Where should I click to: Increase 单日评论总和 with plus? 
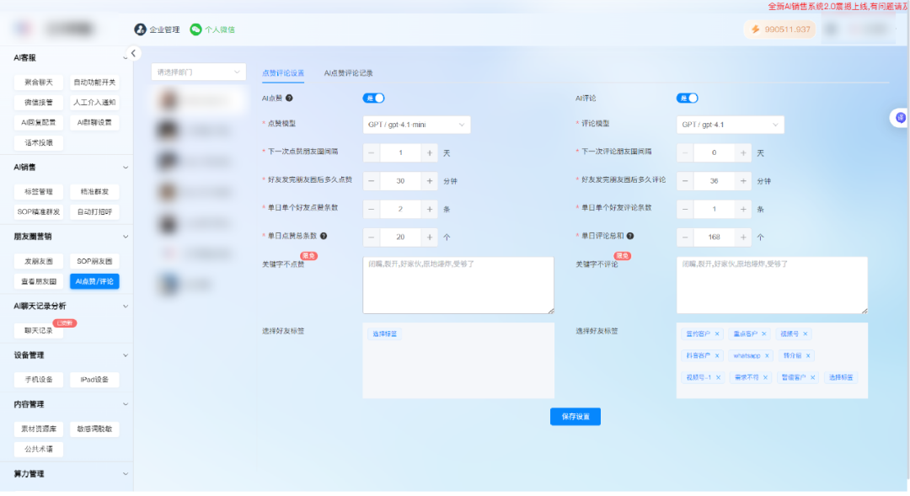743,237
